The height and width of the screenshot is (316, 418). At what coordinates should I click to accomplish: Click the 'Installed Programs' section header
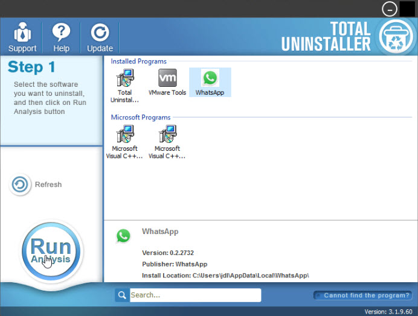click(138, 62)
